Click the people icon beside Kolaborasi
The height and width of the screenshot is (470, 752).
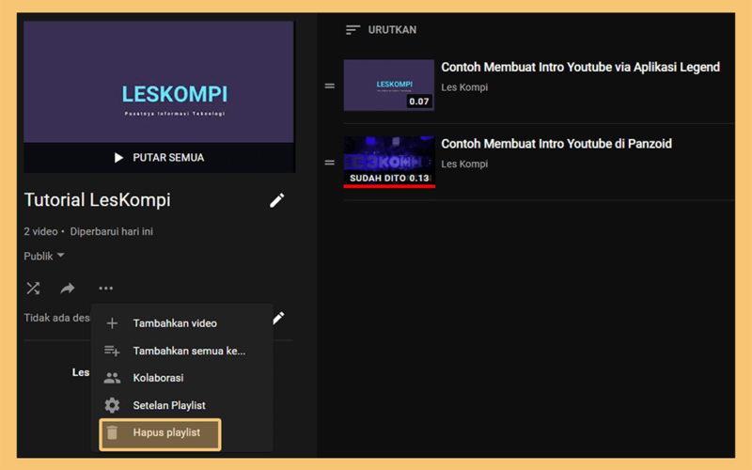coord(112,378)
